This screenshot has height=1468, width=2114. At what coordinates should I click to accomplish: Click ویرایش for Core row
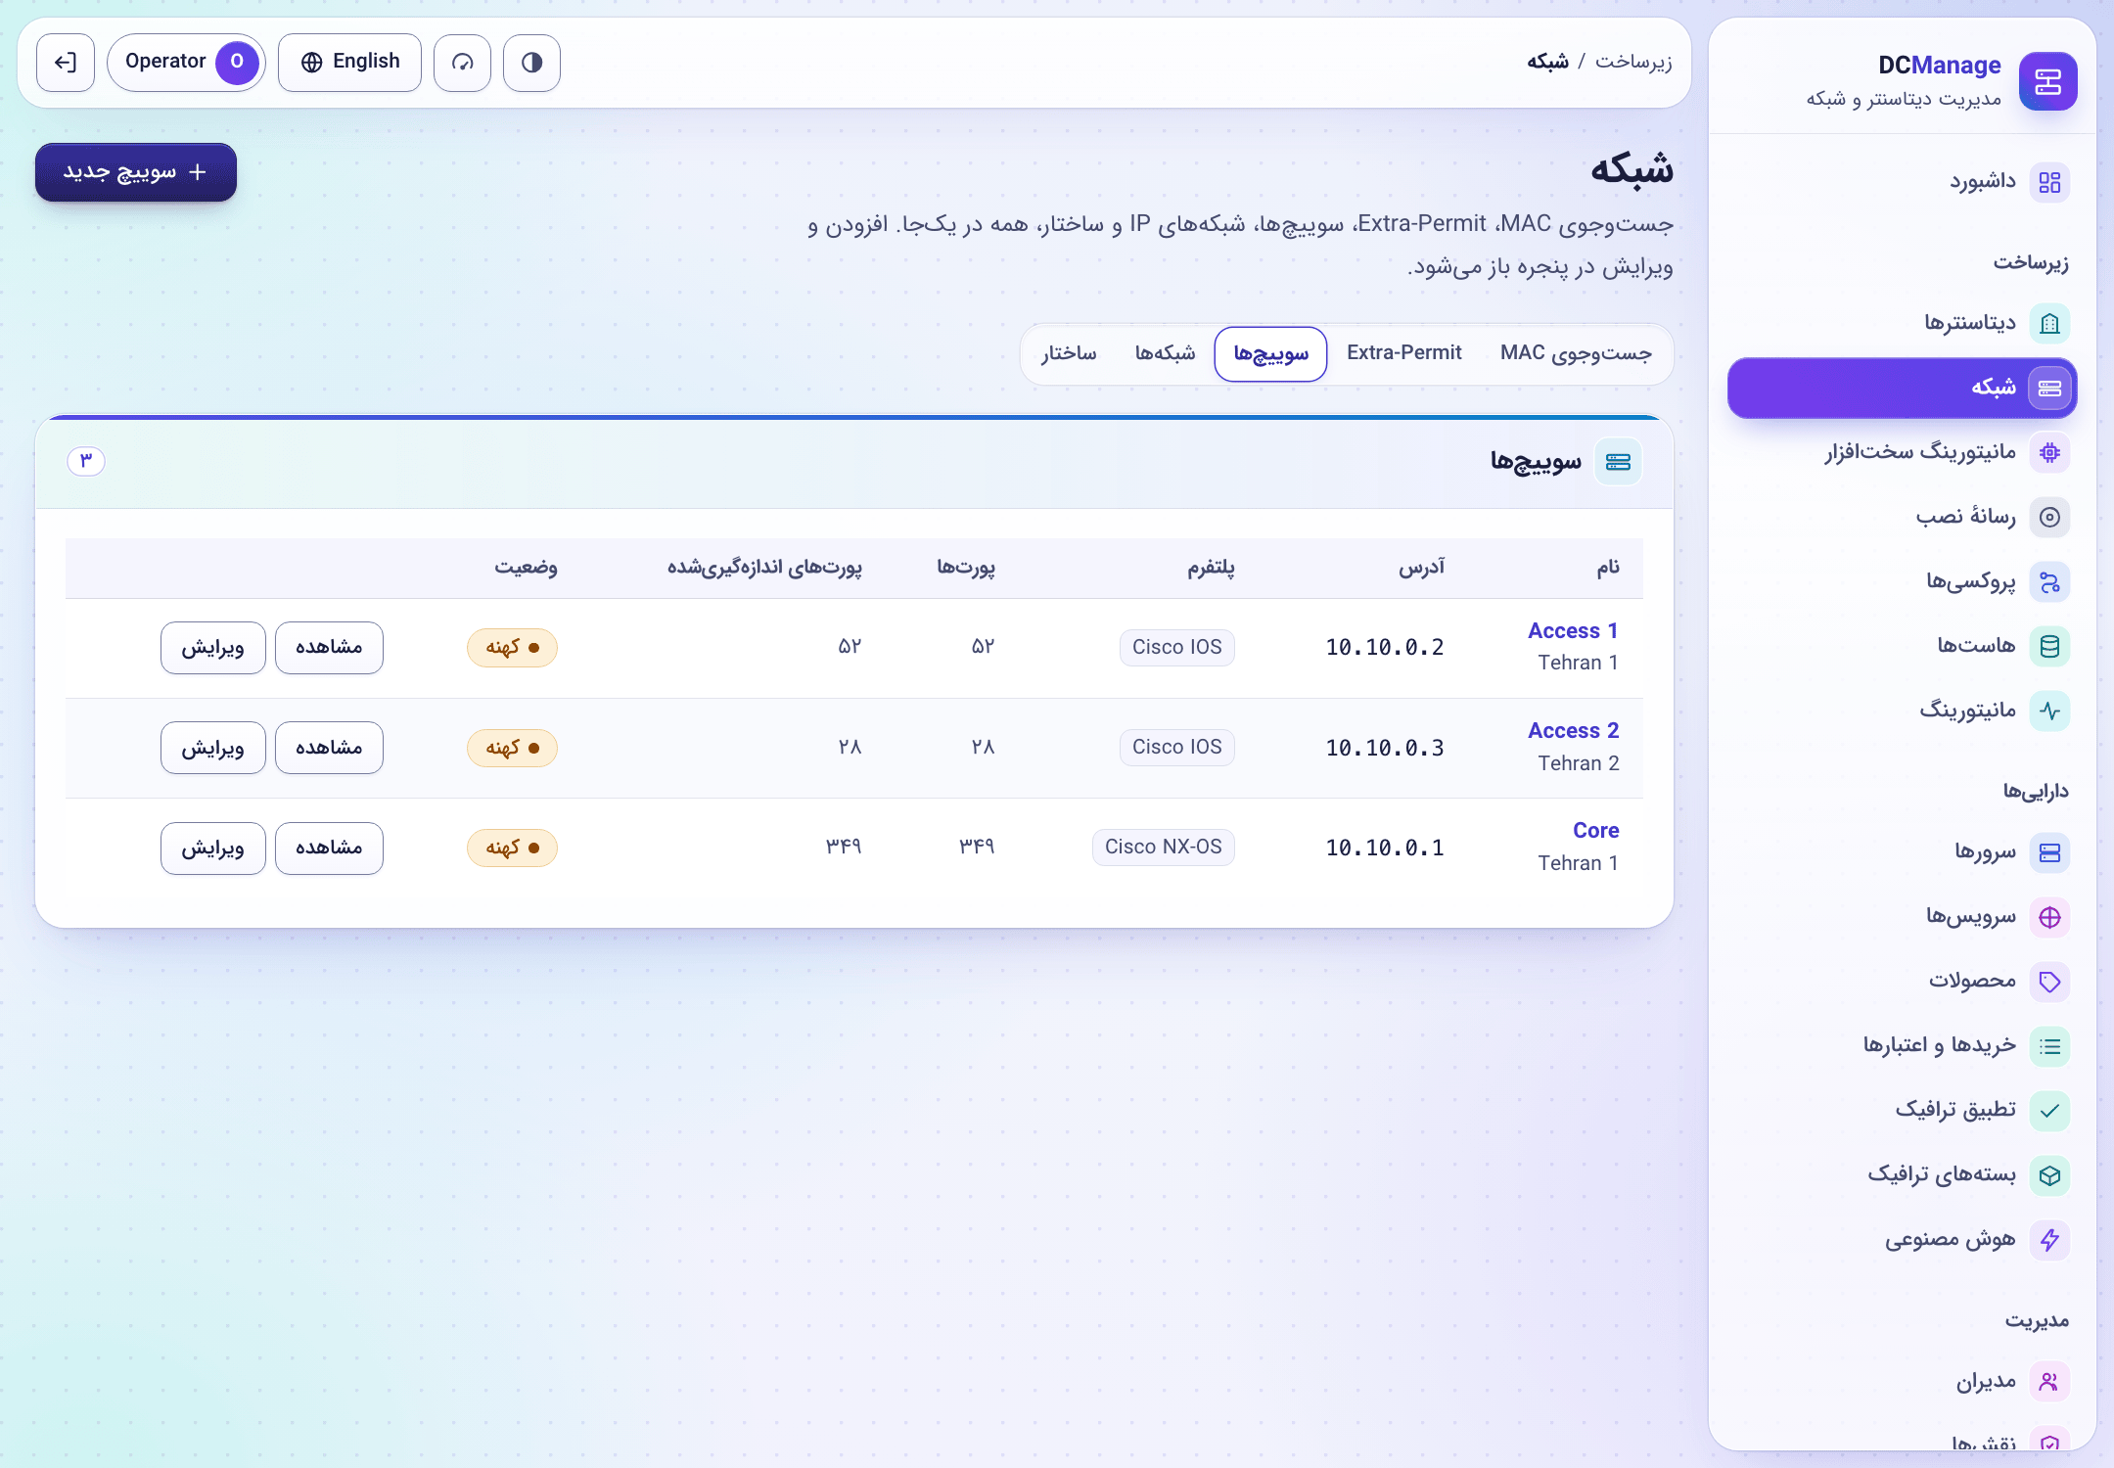(212, 849)
